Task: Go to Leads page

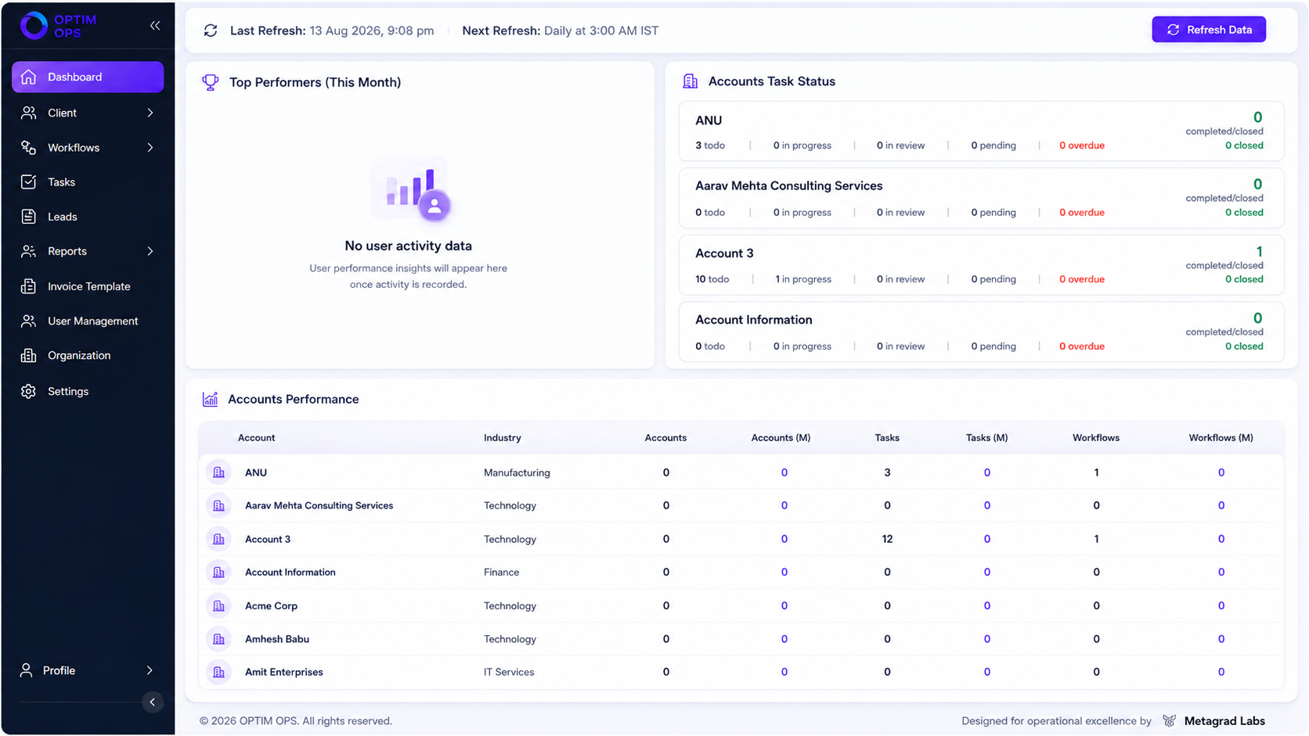Action: (88, 217)
